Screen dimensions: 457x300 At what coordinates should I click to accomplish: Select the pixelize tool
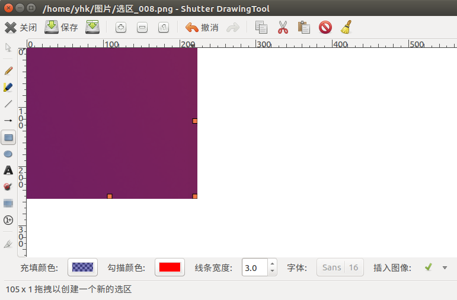tap(8, 203)
